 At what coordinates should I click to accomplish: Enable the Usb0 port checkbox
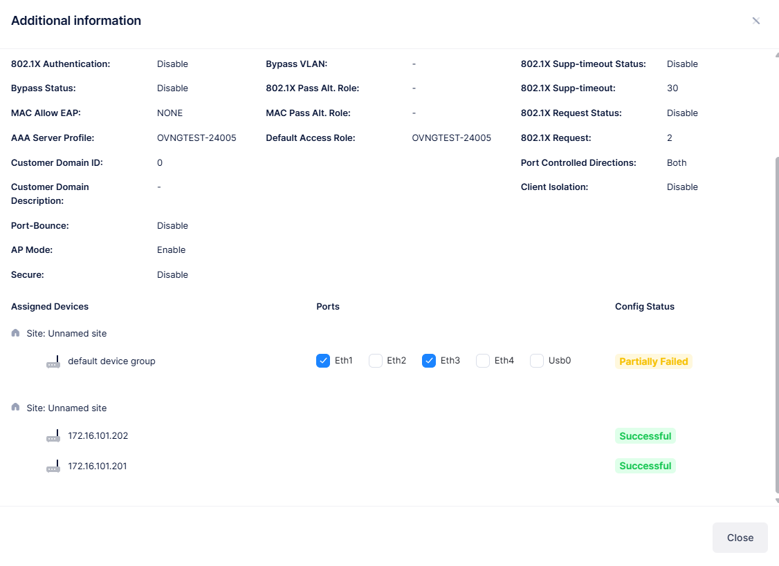536,360
